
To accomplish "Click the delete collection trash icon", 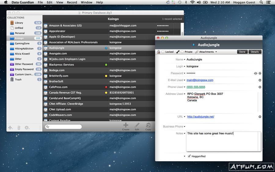I will click(x=19, y=128).
